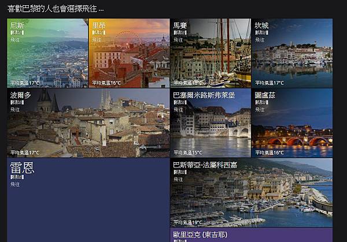The width and height of the screenshot is (347, 242).
Task: Click 飛往 on the 坎城 tile
Action: [260, 40]
